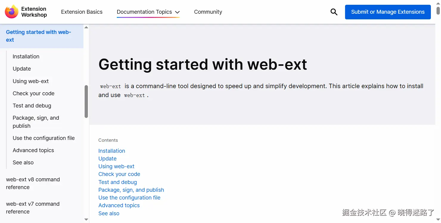Select Test and debug in the sidebar
The width and height of the screenshot is (441, 223).
tap(32, 106)
